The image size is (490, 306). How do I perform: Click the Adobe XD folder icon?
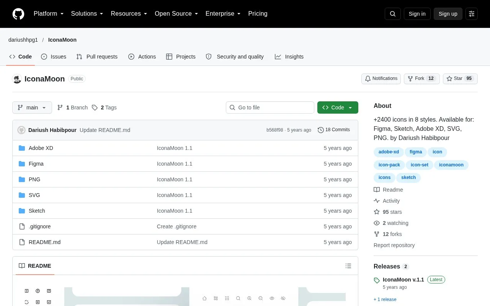coord(22,148)
